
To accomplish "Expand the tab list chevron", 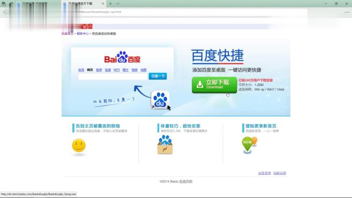I will (x=118, y=4).
